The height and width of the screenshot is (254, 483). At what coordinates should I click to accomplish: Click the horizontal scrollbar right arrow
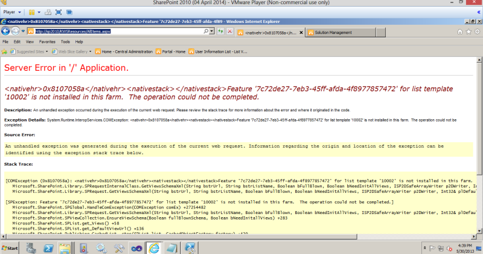474,236
